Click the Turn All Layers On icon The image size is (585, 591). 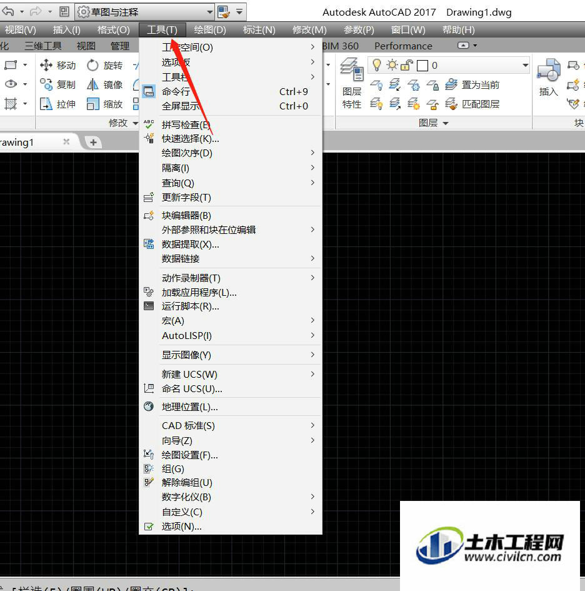pyautogui.click(x=376, y=104)
